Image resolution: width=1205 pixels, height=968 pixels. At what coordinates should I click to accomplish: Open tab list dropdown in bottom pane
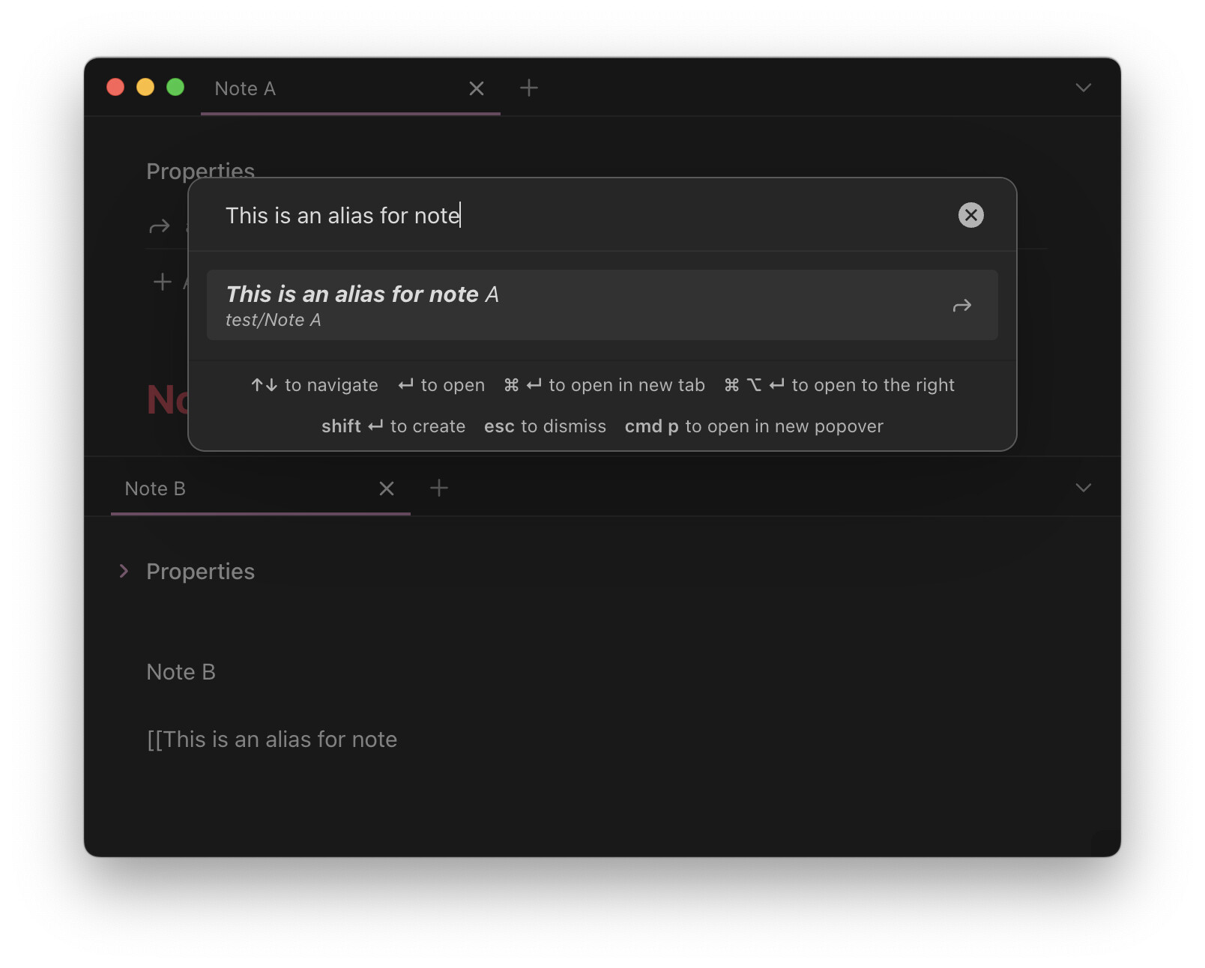coord(1083,488)
